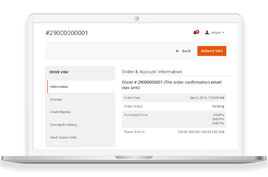This screenshot has width=268, height=177.
Task: Click the Pending order status value
Action: 218,106
